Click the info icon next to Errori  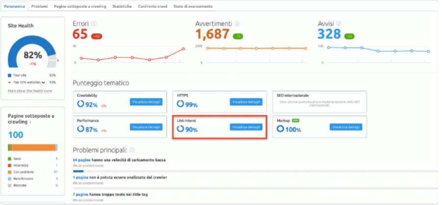[94, 24]
